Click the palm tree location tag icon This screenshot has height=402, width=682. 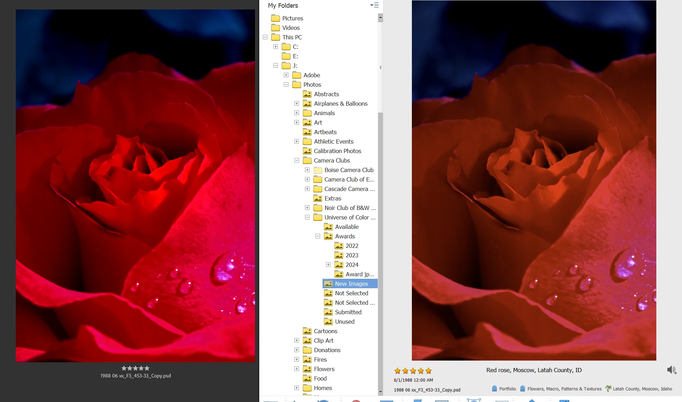pyautogui.click(x=608, y=388)
